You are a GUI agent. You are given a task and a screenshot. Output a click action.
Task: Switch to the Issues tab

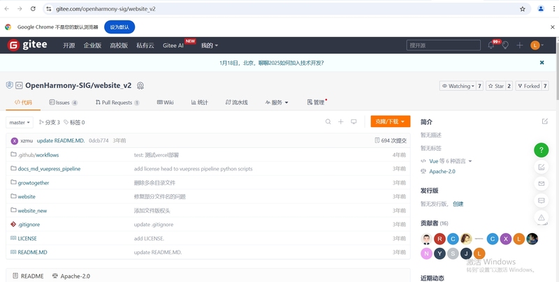click(x=63, y=102)
